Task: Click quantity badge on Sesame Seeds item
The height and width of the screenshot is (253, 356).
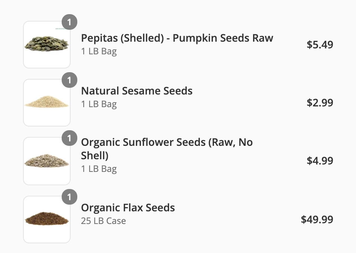Action: (x=69, y=80)
